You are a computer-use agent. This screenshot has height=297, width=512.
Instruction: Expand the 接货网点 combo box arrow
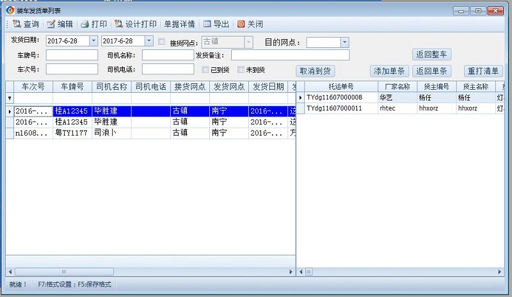click(x=248, y=42)
